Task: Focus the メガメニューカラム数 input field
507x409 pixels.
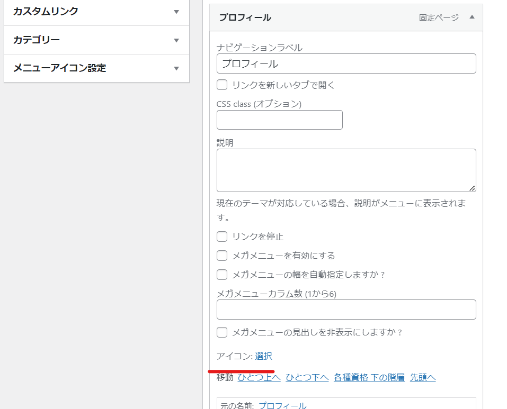Action: coord(346,310)
